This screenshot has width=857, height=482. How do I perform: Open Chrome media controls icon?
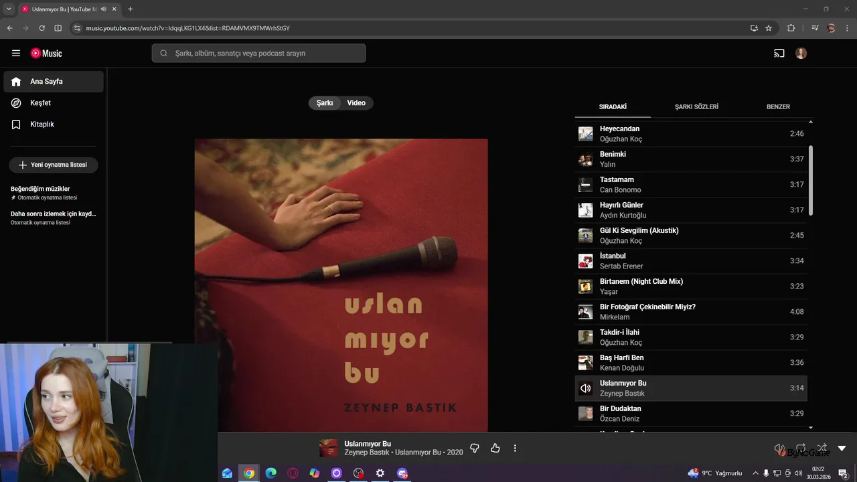tap(815, 28)
